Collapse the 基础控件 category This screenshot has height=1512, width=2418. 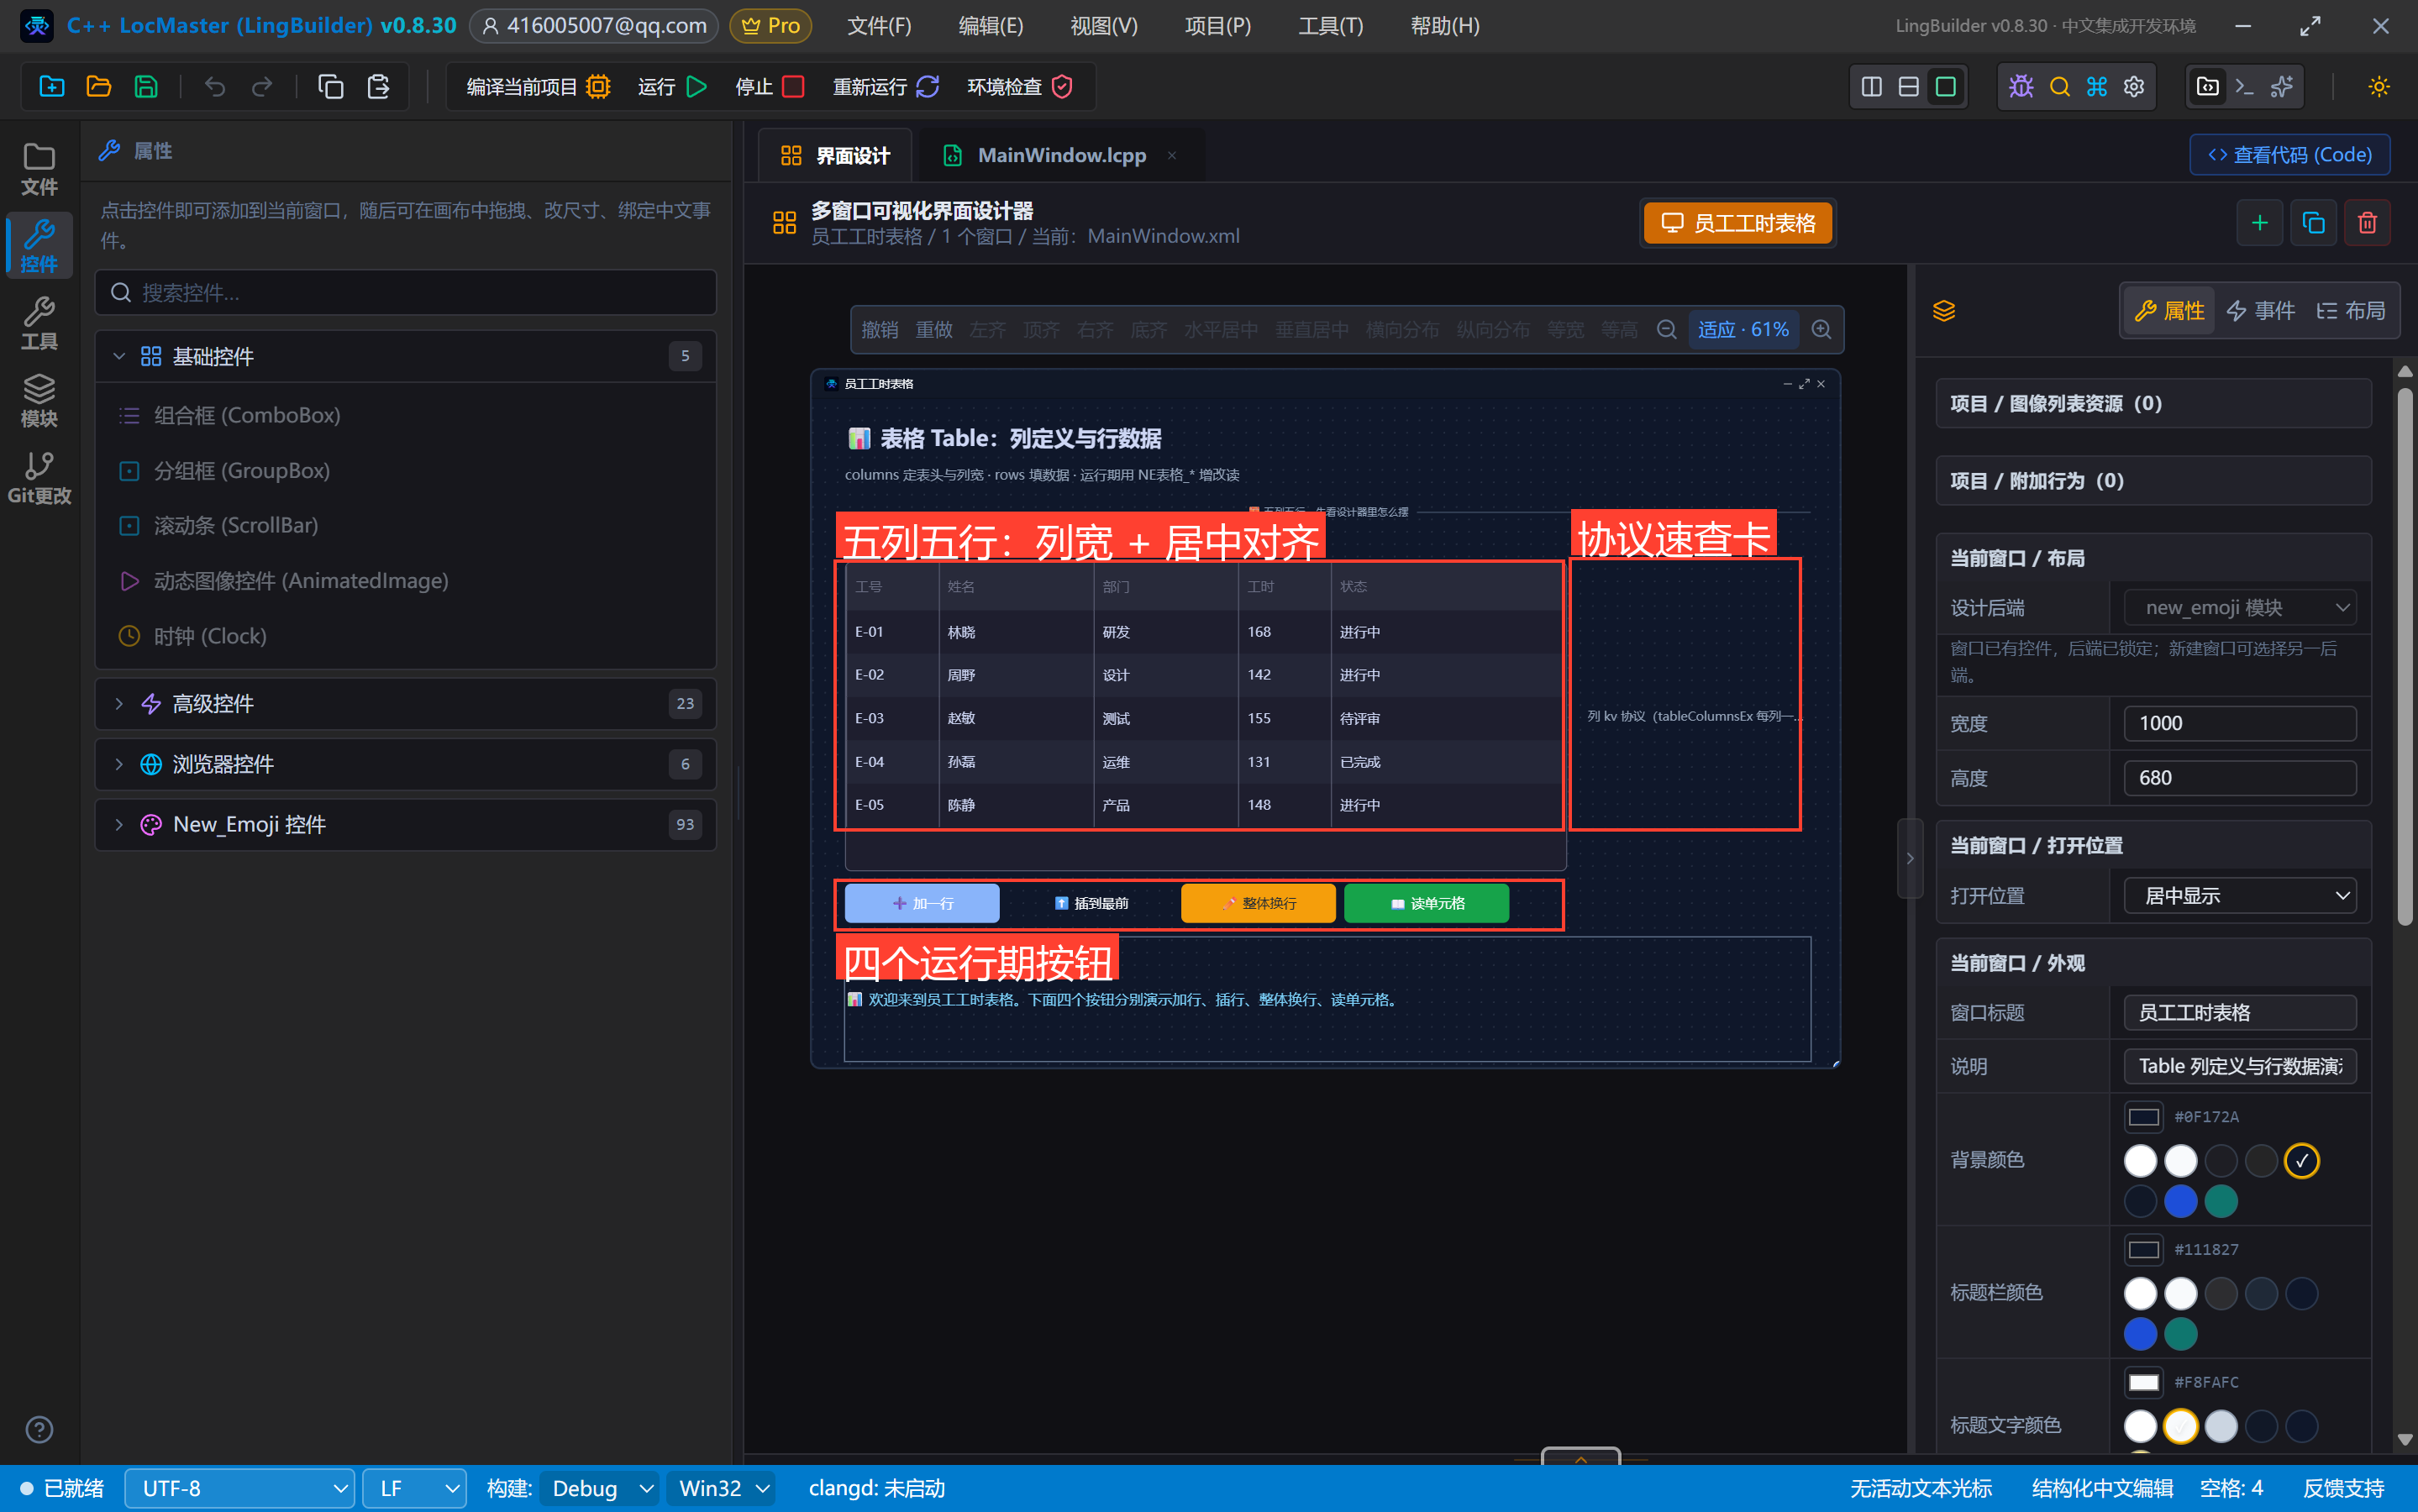click(405, 356)
